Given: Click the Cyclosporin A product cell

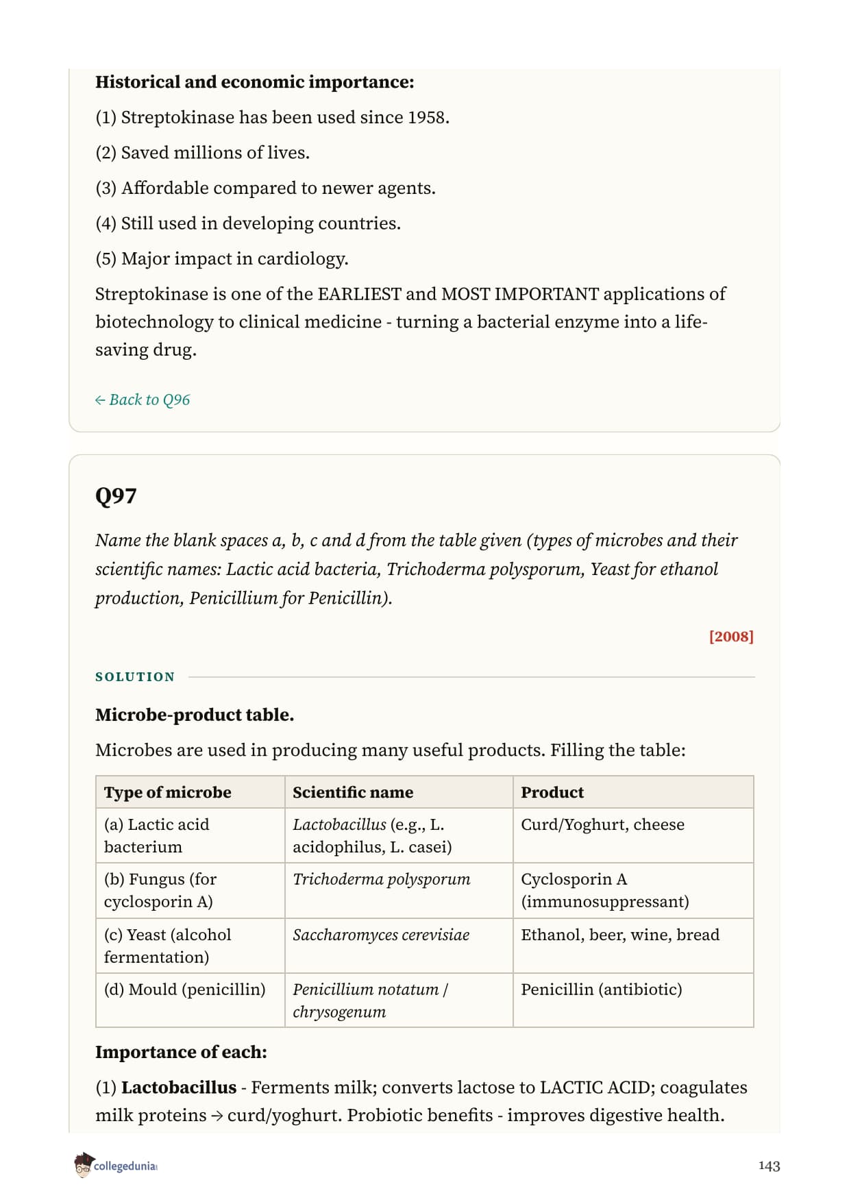Looking at the screenshot, I should [x=633, y=890].
